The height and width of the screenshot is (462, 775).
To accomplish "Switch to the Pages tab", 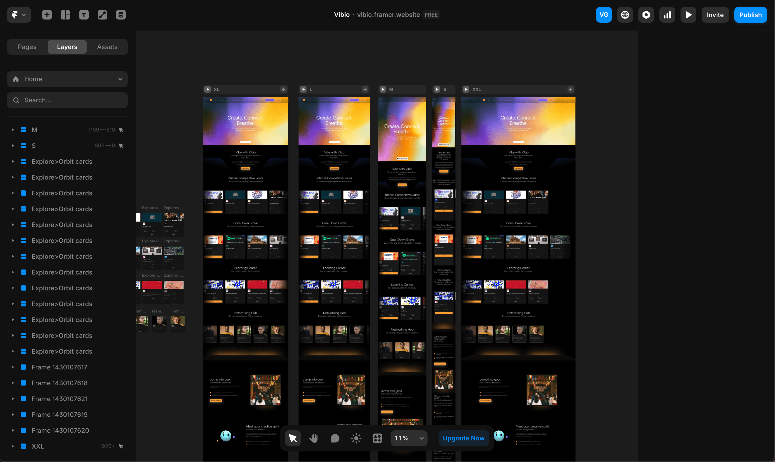I will click(x=27, y=47).
